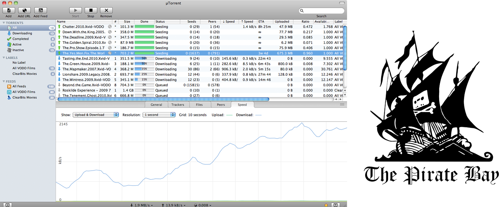Click the ClearBits Movies feed icon
499x207 pixels.
pyautogui.click(x=9, y=97)
